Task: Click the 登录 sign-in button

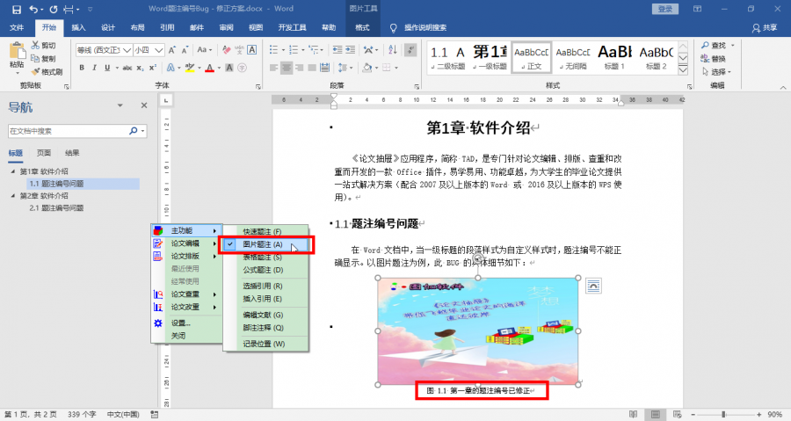Action: point(665,9)
